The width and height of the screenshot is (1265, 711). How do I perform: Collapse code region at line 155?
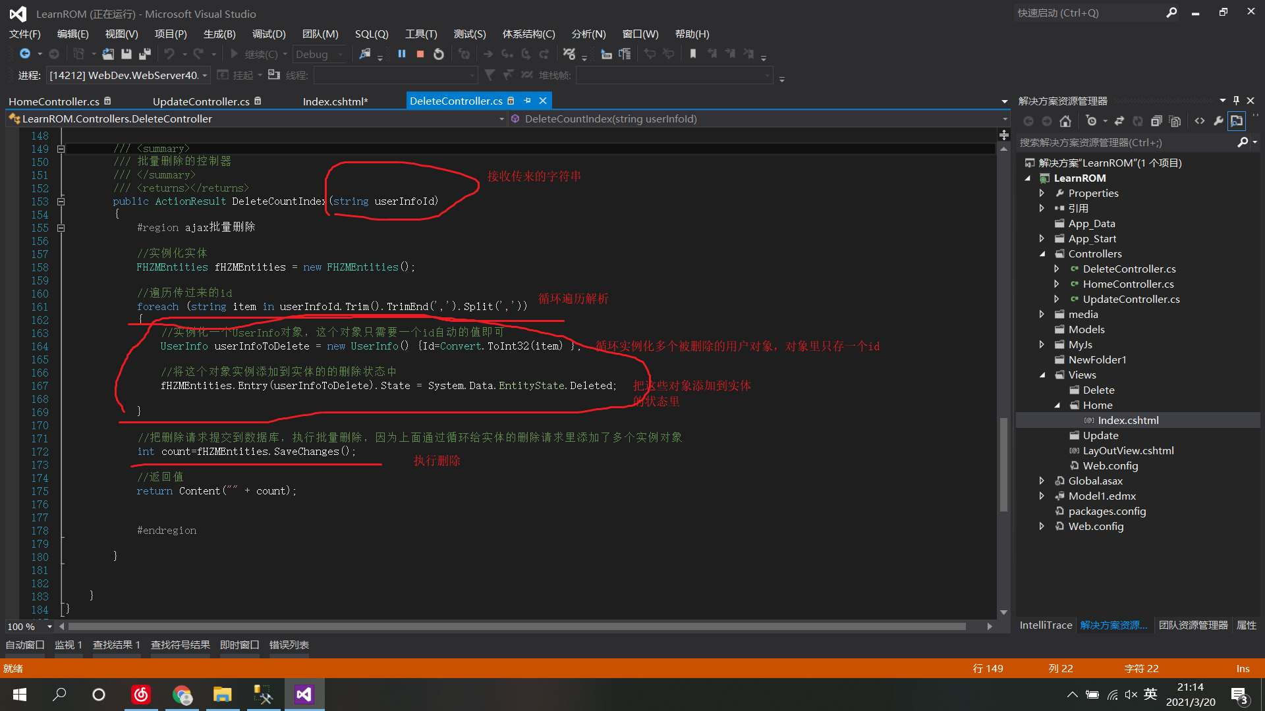click(x=61, y=228)
